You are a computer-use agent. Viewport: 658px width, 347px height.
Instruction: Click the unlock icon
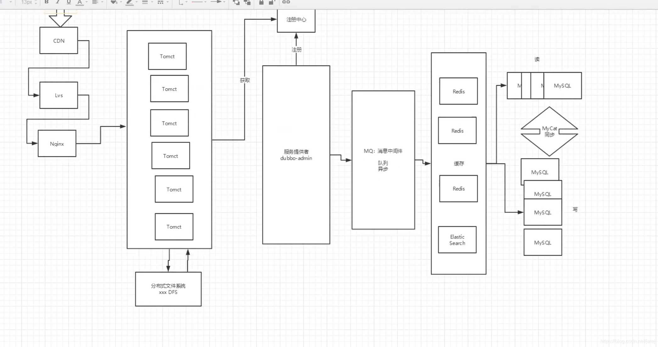point(272,2)
